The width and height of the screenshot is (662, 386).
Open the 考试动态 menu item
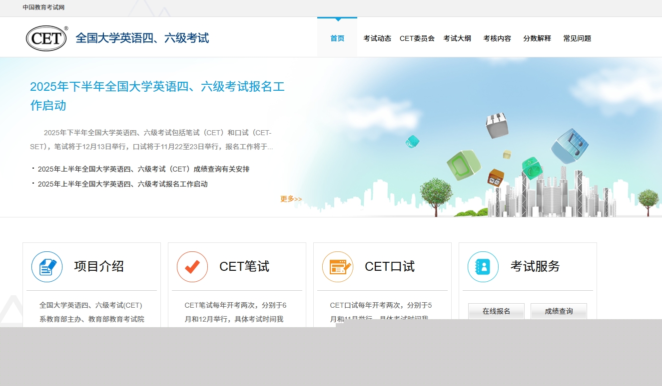[377, 38]
